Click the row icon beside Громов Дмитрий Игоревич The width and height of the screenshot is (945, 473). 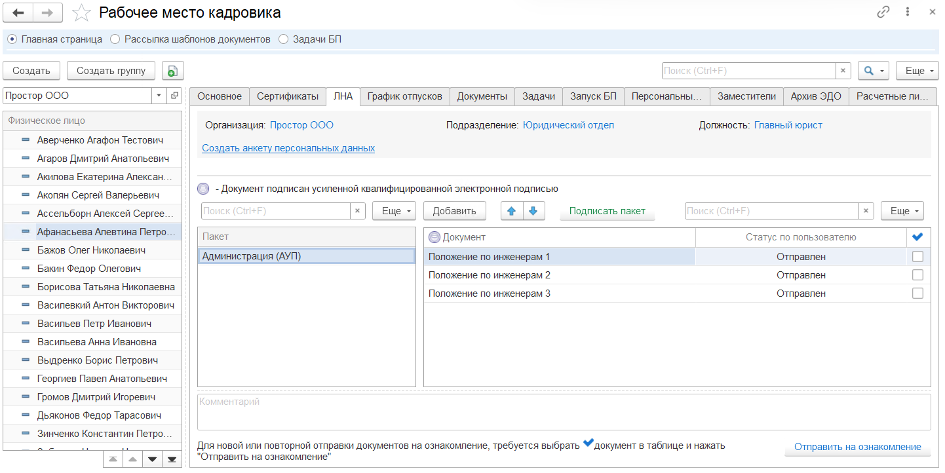tap(26, 397)
